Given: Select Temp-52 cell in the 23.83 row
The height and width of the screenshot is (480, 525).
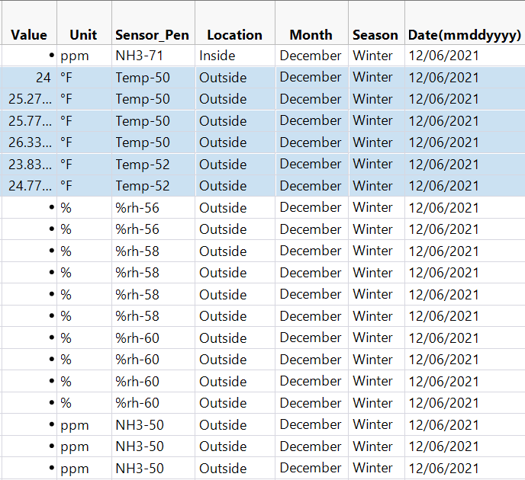Looking at the screenshot, I should pos(143,165).
